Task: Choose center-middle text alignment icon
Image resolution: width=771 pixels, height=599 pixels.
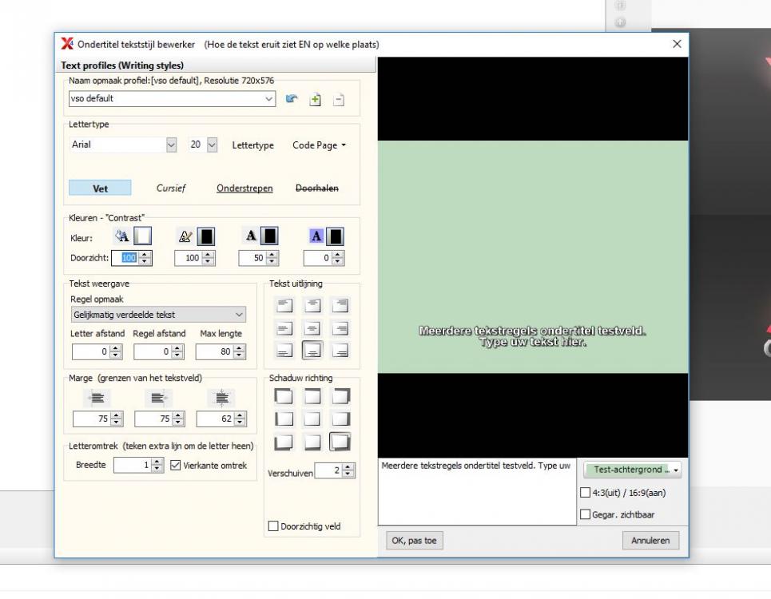Action: (x=312, y=327)
